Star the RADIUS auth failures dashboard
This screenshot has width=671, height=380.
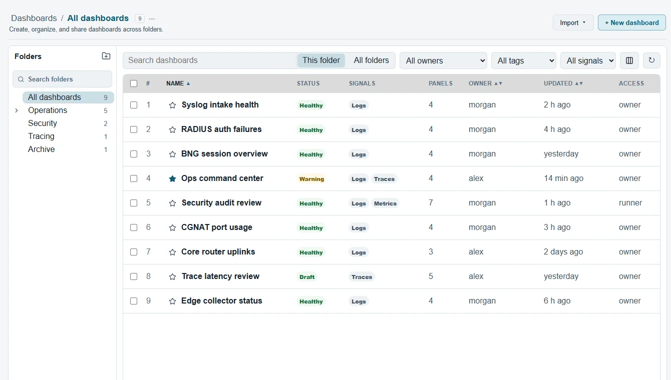(172, 129)
